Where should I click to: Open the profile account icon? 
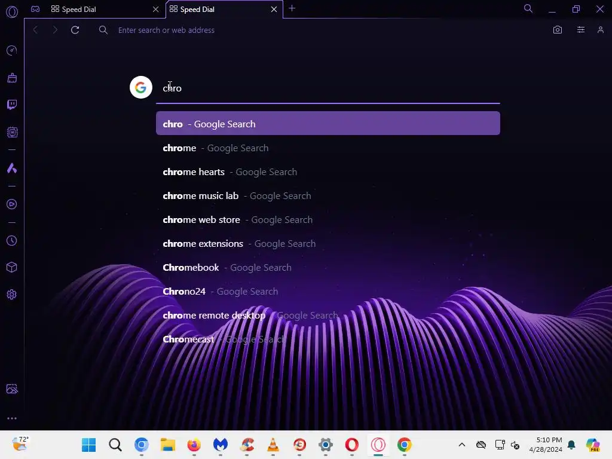pyautogui.click(x=601, y=30)
